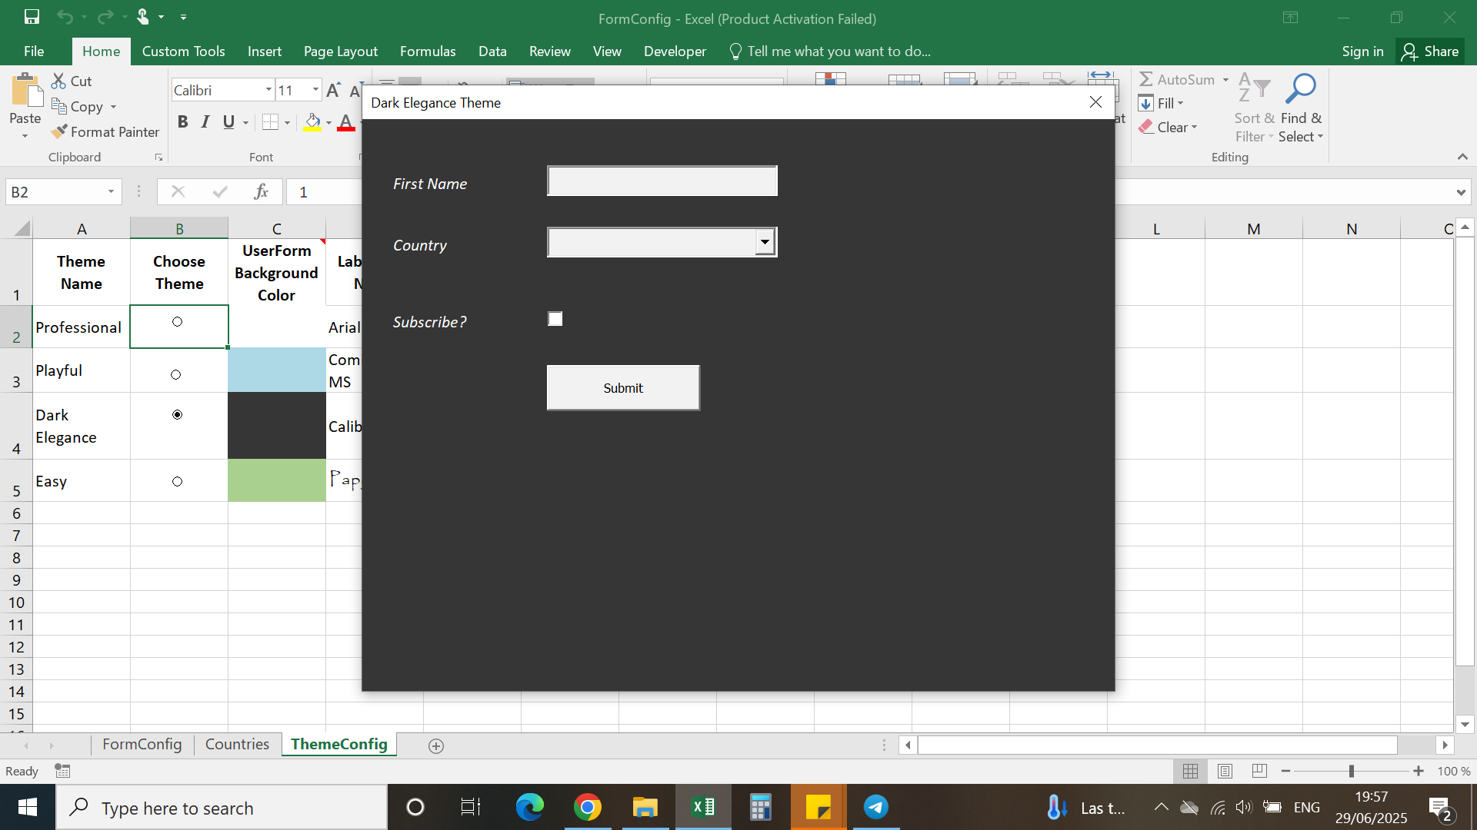The image size is (1477, 830).
Task: Toggle Bold formatting
Action: pos(182,122)
